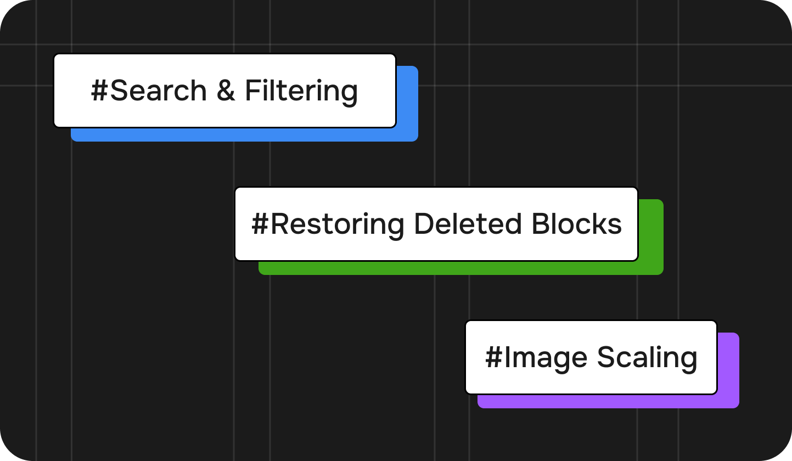Click the hash symbol before Image

click(495, 357)
